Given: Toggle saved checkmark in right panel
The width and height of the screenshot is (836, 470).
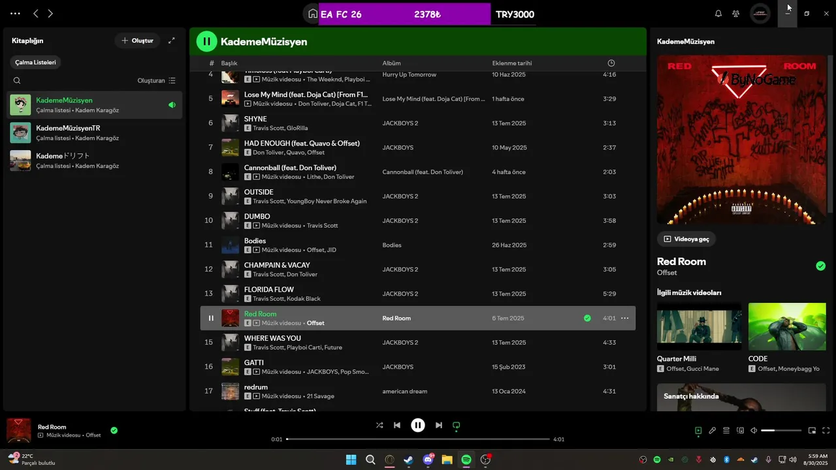Looking at the screenshot, I should point(821,266).
